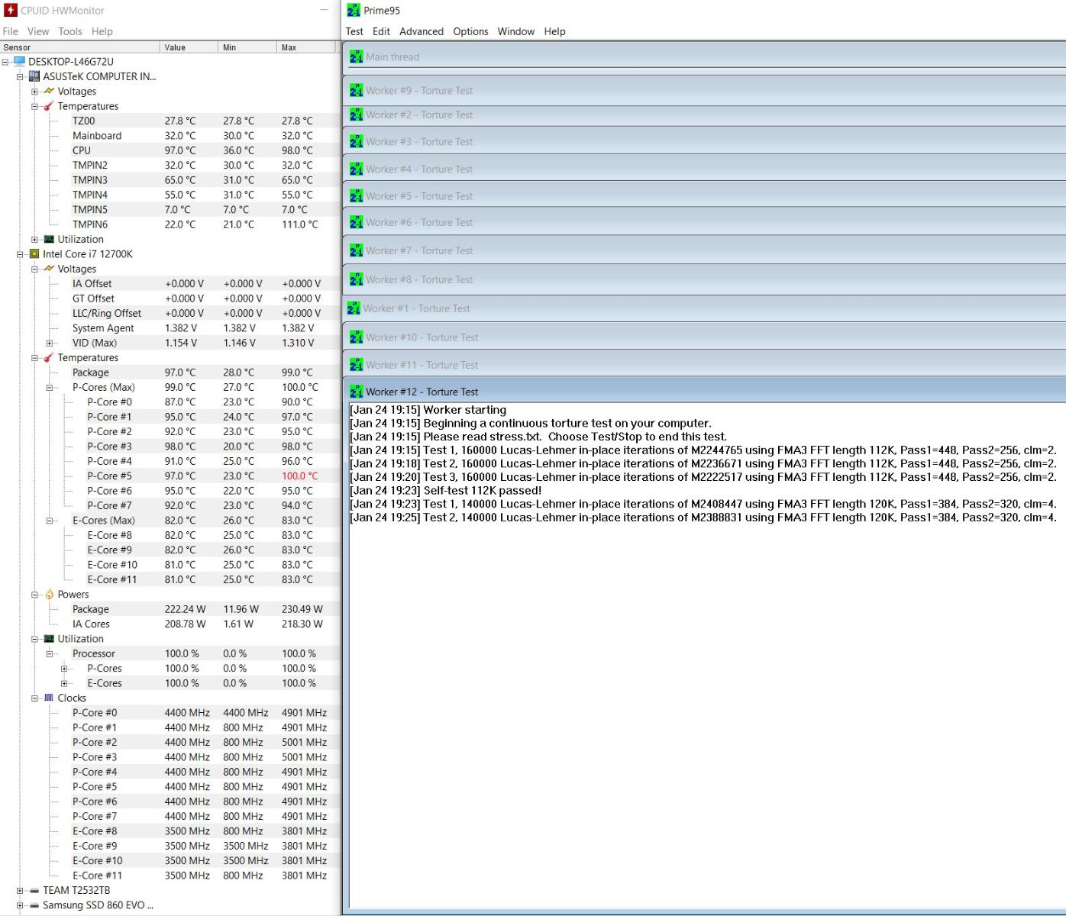Select the Worker #12 Torture Test title bar
Viewport: 1066px width, 916px height.
pyautogui.click(x=704, y=392)
